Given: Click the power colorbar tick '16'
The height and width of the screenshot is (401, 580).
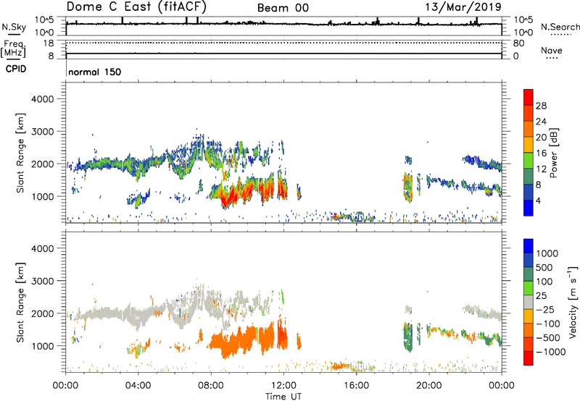Looking at the screenshot, I should pyautogui.click(x=541, y=153).
